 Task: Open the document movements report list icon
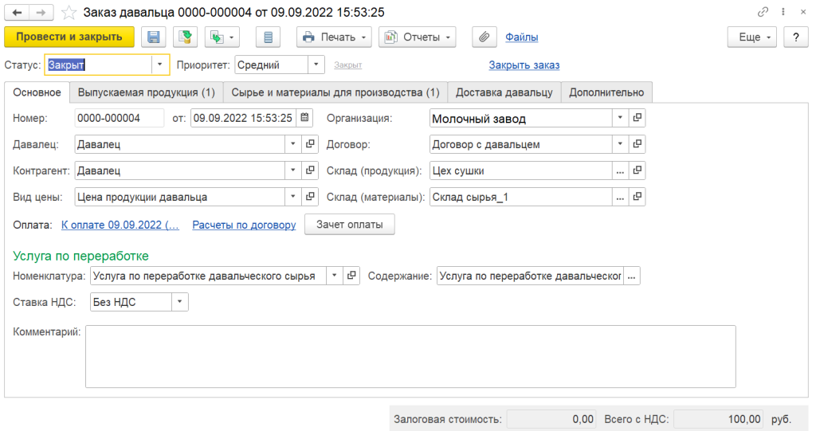click(268, 37)
